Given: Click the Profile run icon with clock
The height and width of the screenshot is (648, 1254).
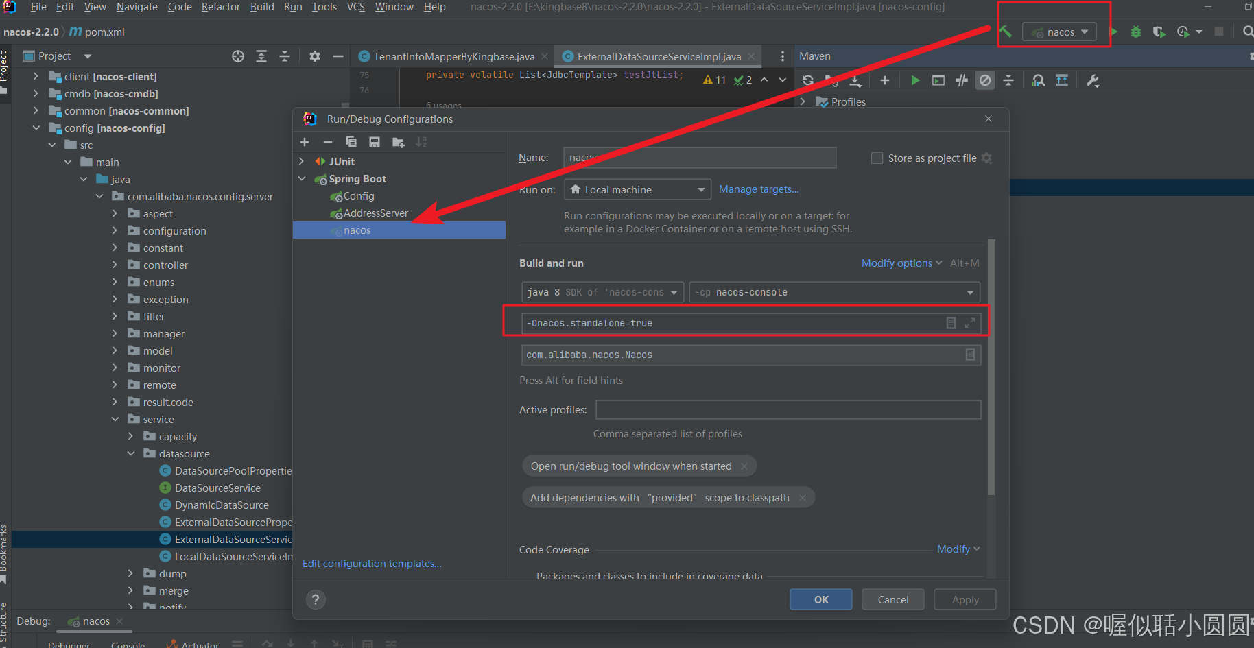Looking at the screenshot, I should coord(1183,32).
